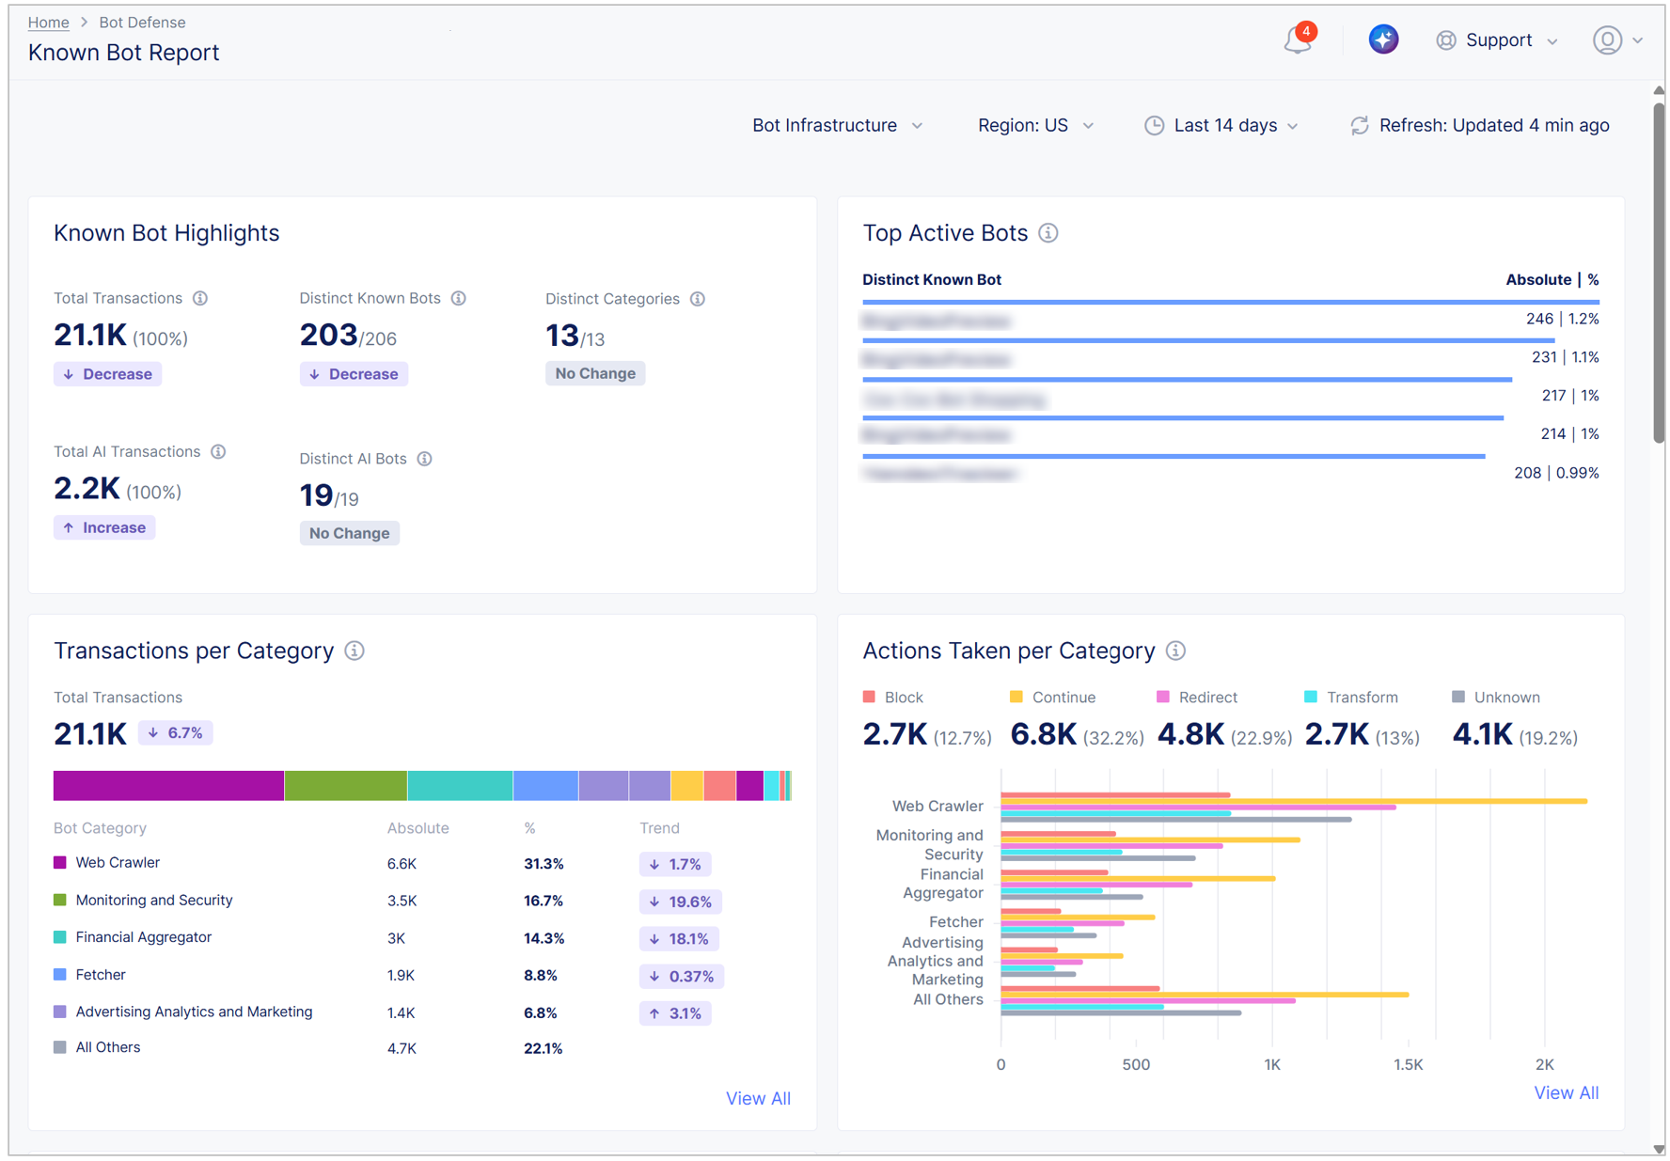Click the clock icon beside Last 14 days
The height and width of the screenshot is (1161, 1670).
1154,125
